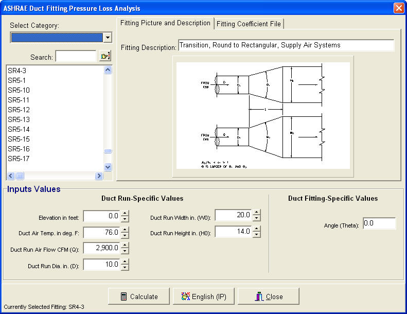Select fitting SR5-12 in the list
407x314 pixels.
coord(19,110)
